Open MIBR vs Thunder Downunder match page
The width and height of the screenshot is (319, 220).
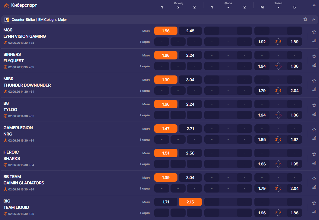27,82
